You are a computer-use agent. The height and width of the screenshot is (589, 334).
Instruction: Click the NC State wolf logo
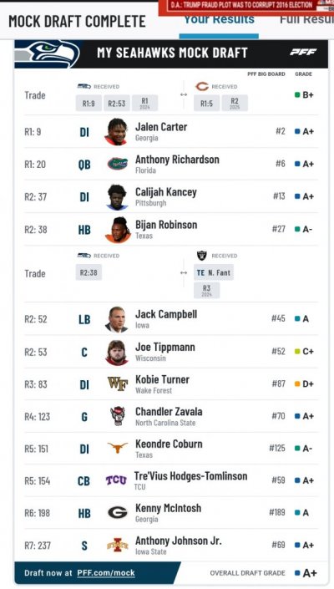coord(118,416)
